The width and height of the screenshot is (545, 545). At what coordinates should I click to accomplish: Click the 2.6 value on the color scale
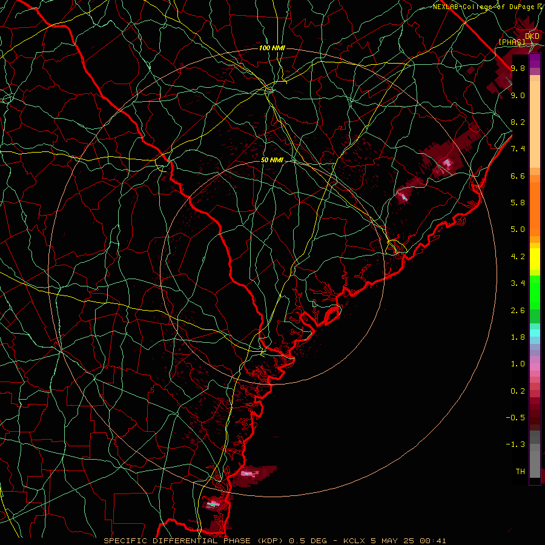518,311
